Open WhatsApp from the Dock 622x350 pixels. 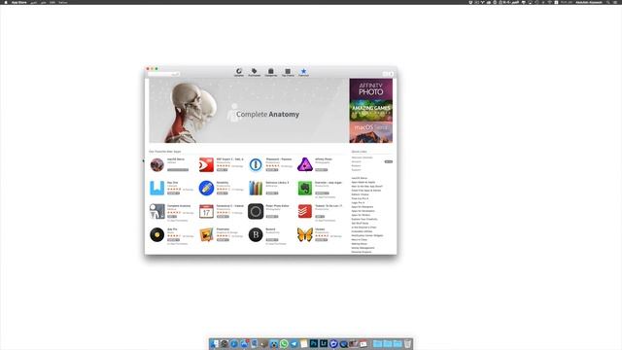point(284,343)
